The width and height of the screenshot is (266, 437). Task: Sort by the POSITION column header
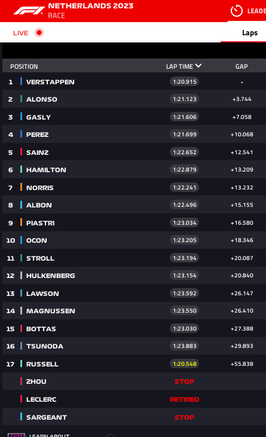pos(24,66)
